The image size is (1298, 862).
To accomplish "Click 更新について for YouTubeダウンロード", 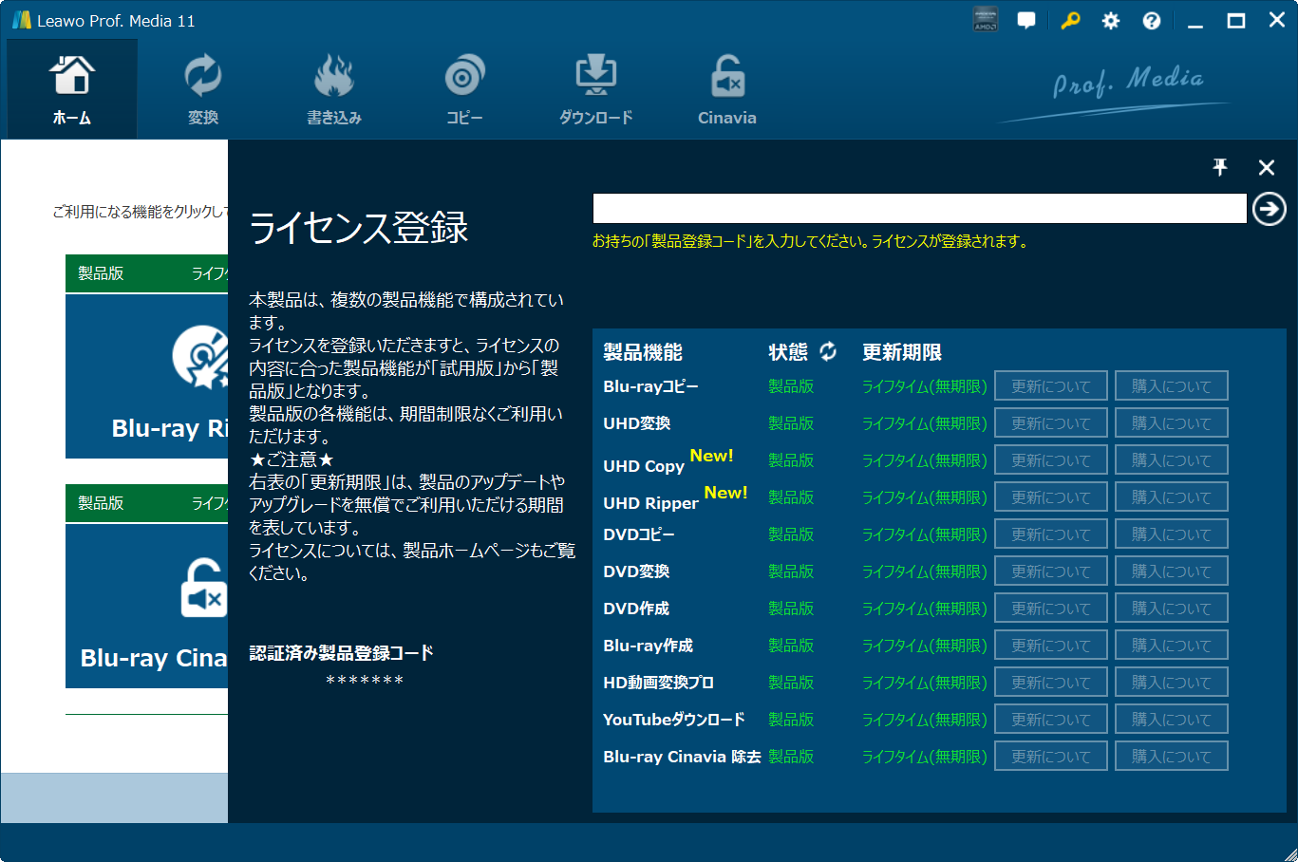I will point(1050,720).
